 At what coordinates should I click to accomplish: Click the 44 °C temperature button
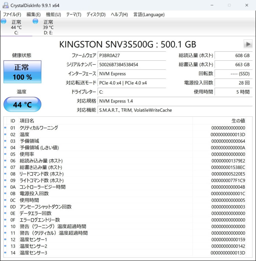point(22,105)
